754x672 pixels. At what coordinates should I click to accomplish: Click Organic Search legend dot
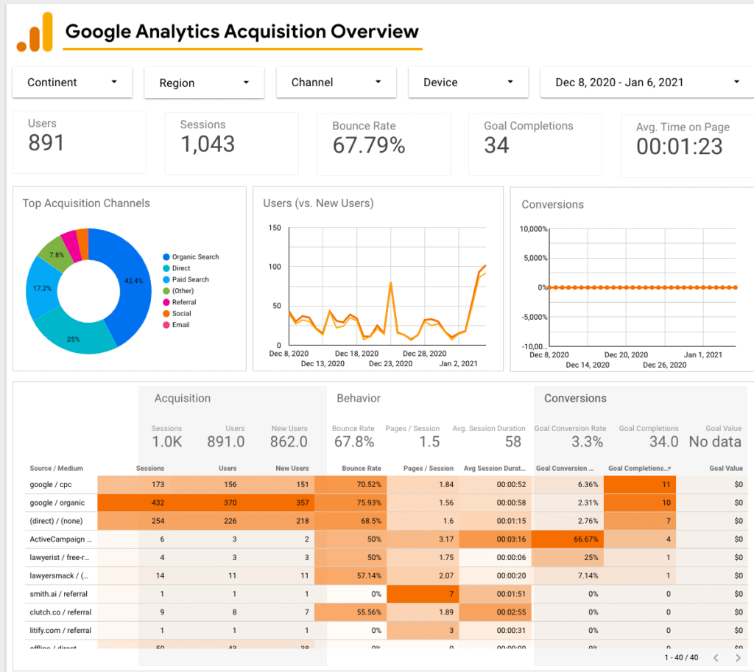[x=166, y=257]
